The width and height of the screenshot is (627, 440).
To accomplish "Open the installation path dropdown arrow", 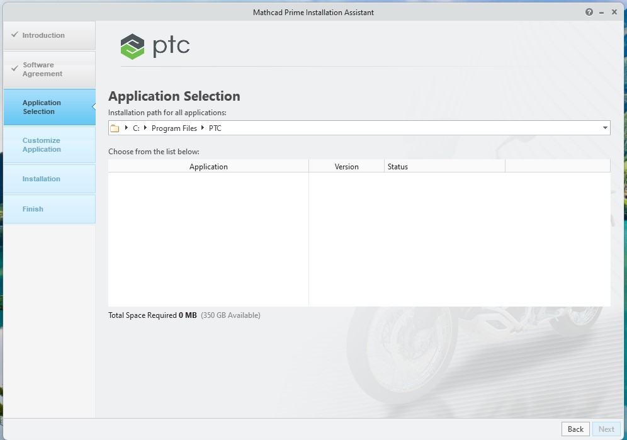I will pos(606,128).
